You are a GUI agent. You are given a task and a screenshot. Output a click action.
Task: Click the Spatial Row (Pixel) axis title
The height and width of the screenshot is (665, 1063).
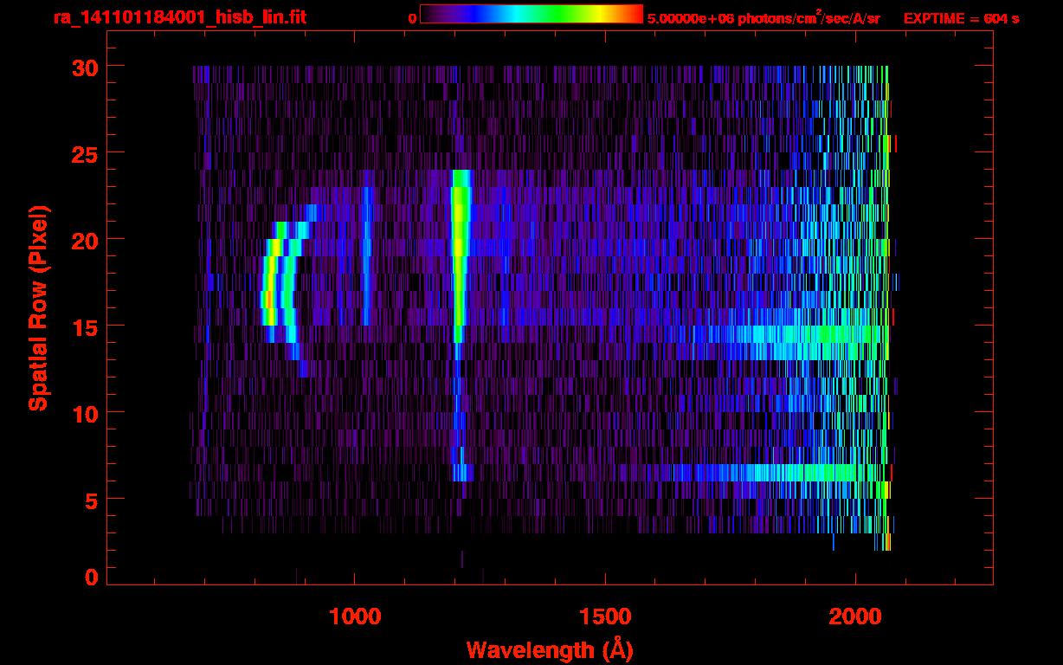point(38,307)
